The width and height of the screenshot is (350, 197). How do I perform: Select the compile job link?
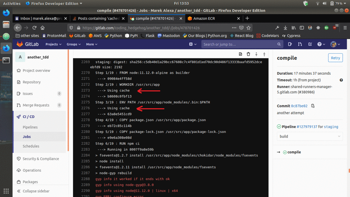(x=294, y=152)
